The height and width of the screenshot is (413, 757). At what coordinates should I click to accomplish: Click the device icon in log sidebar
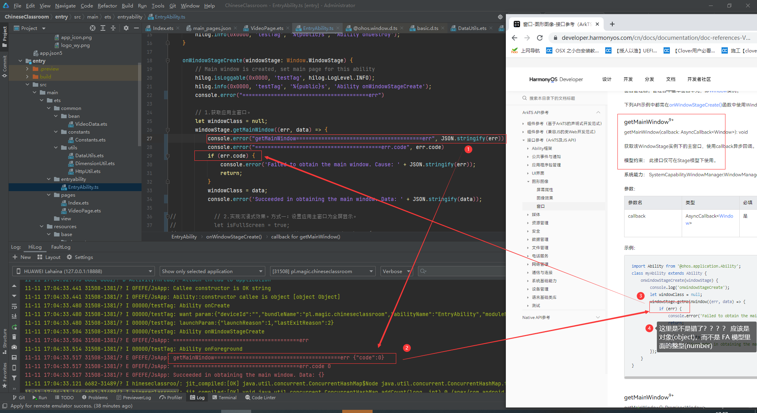click(x=14, y=368)
